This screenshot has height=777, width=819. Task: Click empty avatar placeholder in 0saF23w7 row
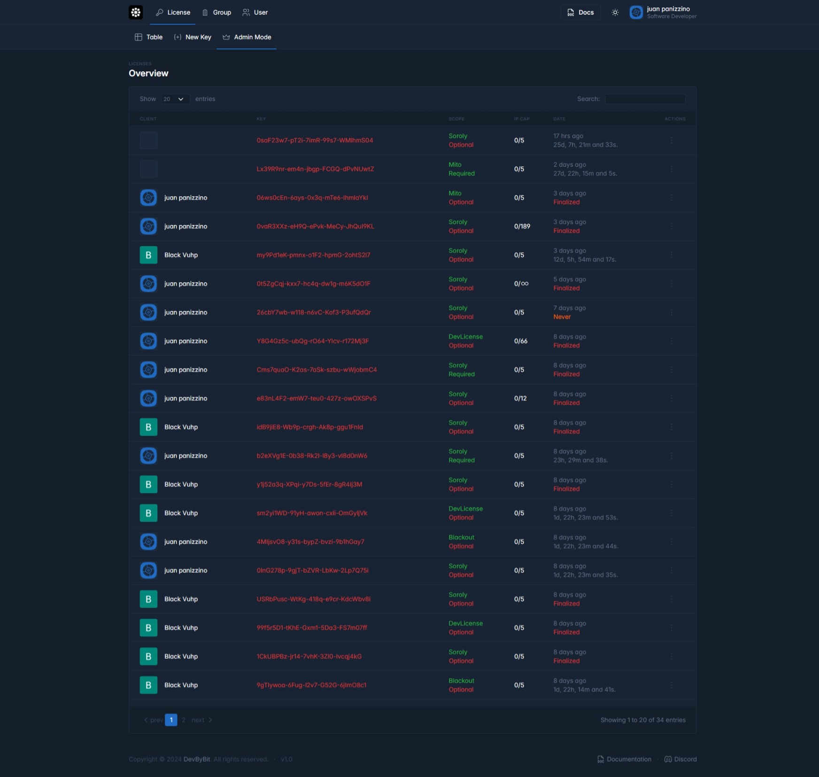(148, 140)
